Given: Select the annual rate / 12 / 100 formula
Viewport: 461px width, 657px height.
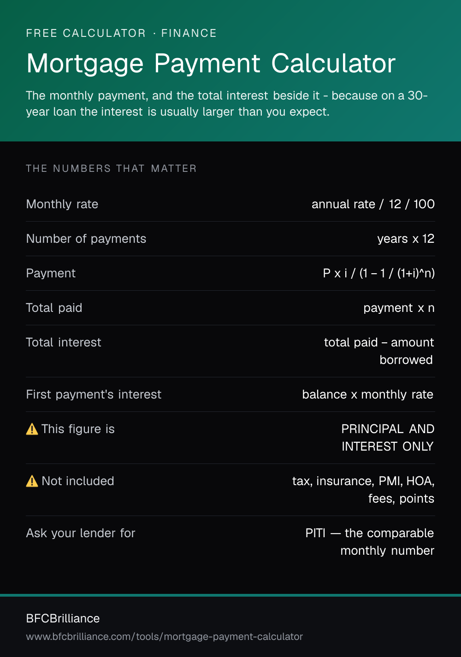Looking at the screenshot, I should pyautogui.click(x=373, y=204).
